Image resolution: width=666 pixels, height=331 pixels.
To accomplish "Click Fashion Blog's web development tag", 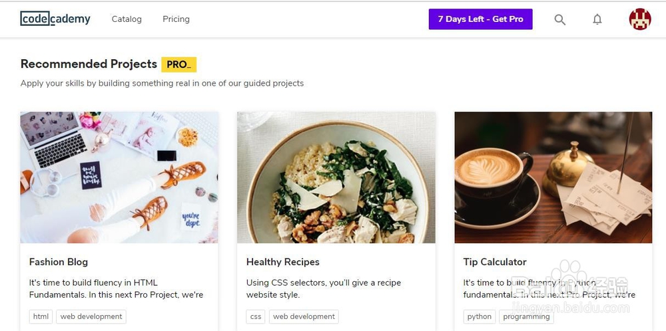I will point(91,316).
